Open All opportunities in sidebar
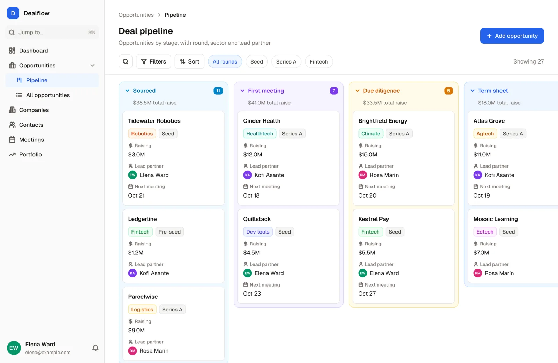 click(x=52, y=95)
